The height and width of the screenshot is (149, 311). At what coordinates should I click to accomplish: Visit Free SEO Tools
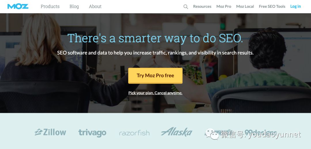(x=272, y=7)
